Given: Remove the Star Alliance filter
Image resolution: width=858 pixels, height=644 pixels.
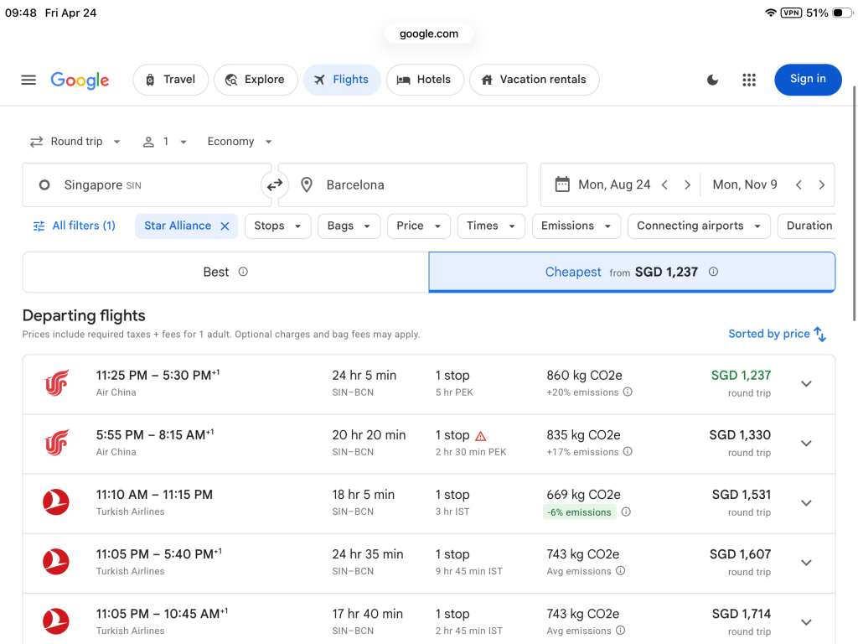Looking at the screenshot, I should tap(225, 226).
